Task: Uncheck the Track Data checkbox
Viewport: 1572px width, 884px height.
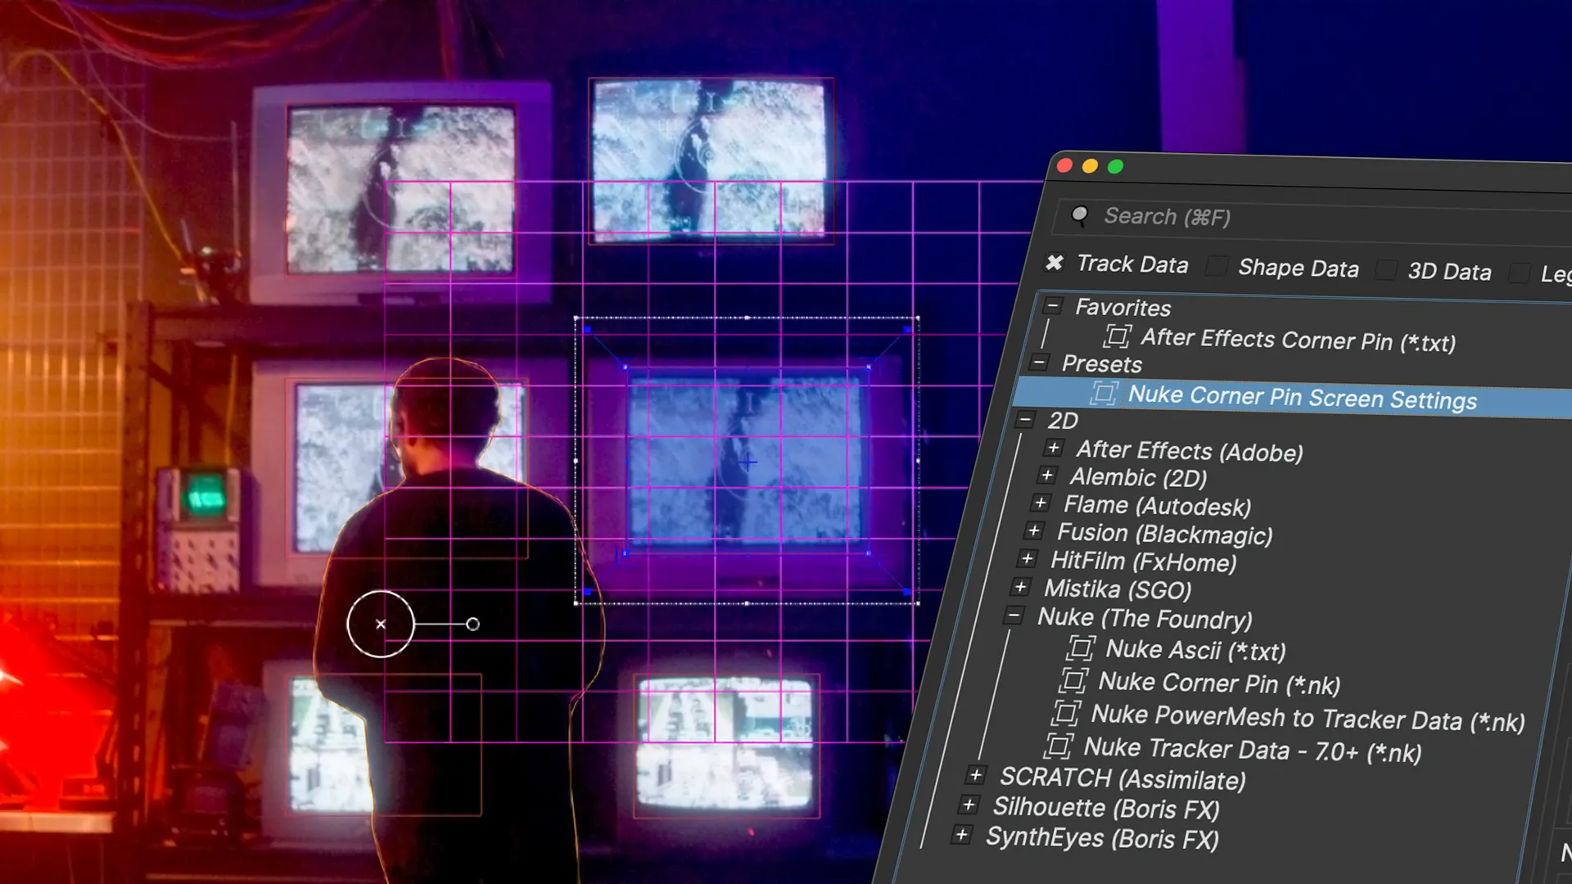Action: tap(1055, 263)
